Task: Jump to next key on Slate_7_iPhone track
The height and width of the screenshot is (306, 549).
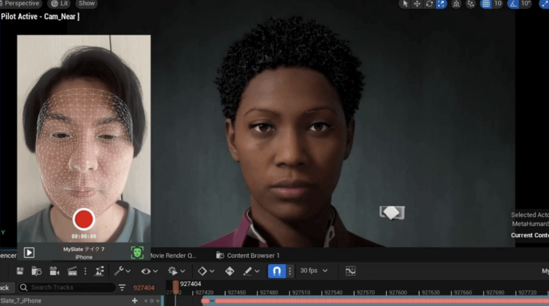Action: coord(158,301)
